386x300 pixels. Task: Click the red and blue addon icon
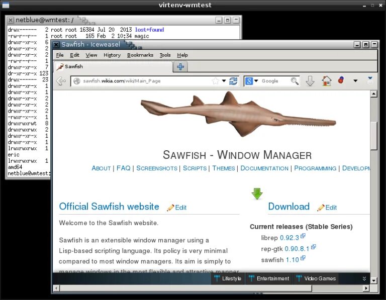pyautogui.click(x=341, y=80)
